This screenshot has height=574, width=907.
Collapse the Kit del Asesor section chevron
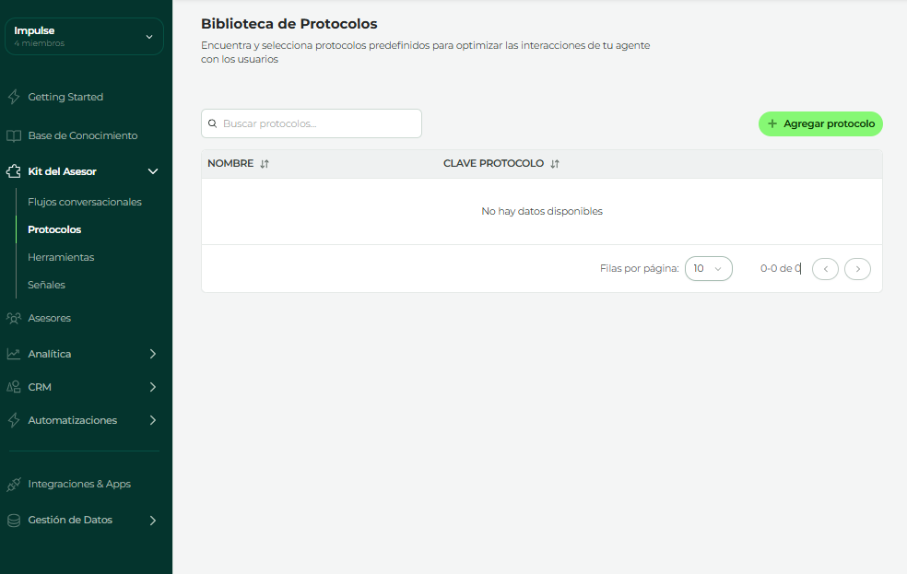(x=153, y=171)
